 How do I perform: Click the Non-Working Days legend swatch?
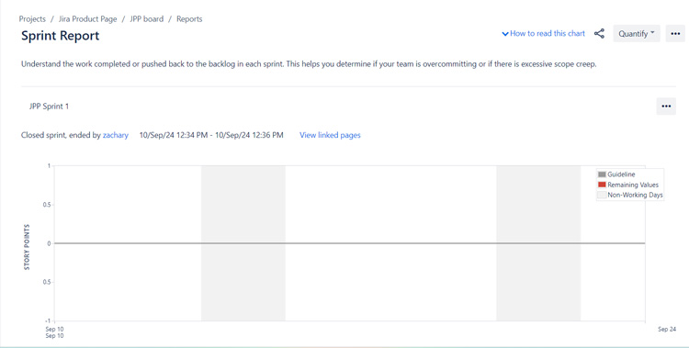602,195
